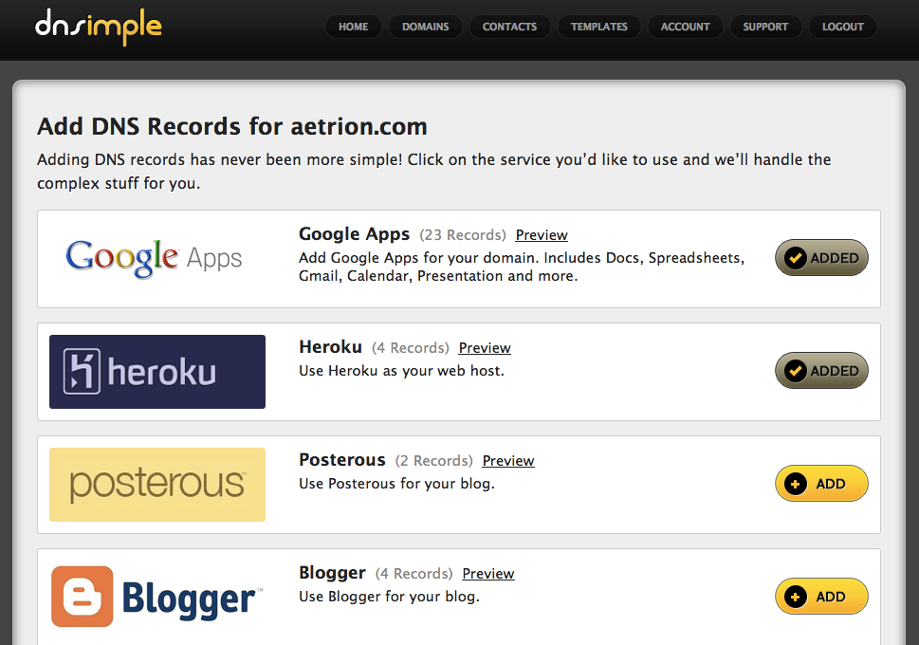Select the Templates navigation item

(x=599, y=27)
